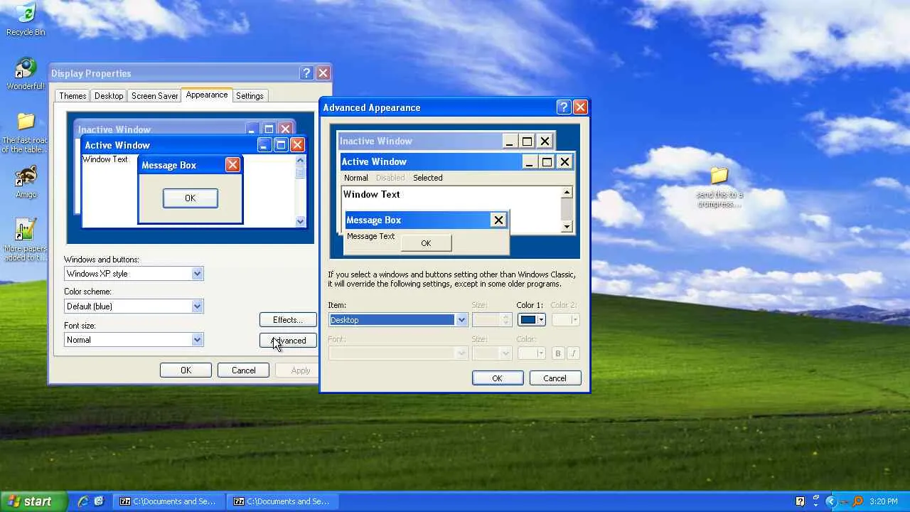The height and width of the screenshot is (512, 910).
Task: Switch to the Settings tab
Action: [x=250, y=96]
